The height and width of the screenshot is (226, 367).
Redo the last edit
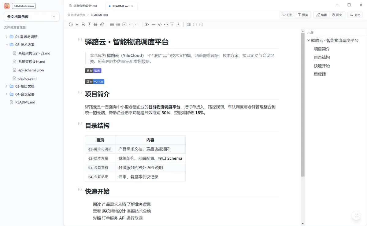pos(201,24)
